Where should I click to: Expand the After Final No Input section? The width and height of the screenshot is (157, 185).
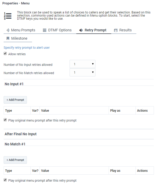point(21,134)
